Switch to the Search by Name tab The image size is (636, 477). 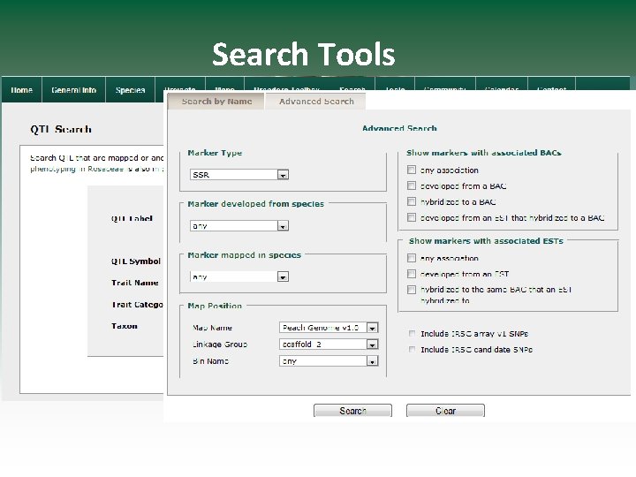click(x=216, y=102)
